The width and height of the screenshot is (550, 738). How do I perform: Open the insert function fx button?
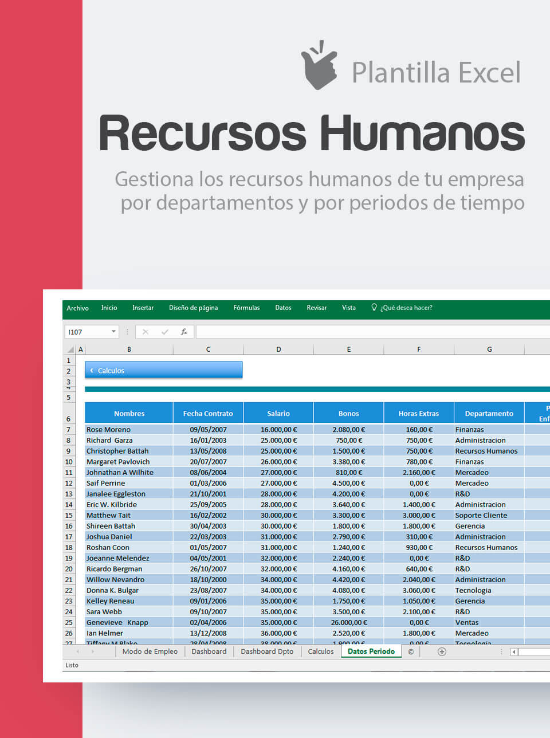tap(184, 332)
